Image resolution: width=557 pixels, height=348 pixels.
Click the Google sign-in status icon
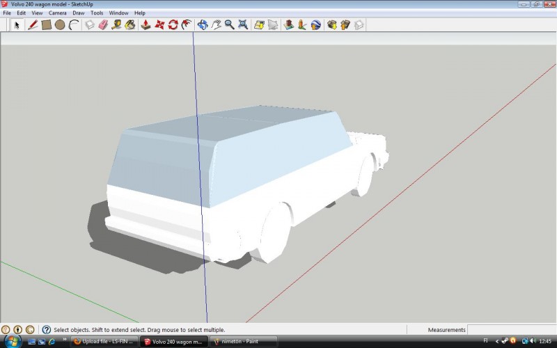pyautogui.click(x=30, y=329)
